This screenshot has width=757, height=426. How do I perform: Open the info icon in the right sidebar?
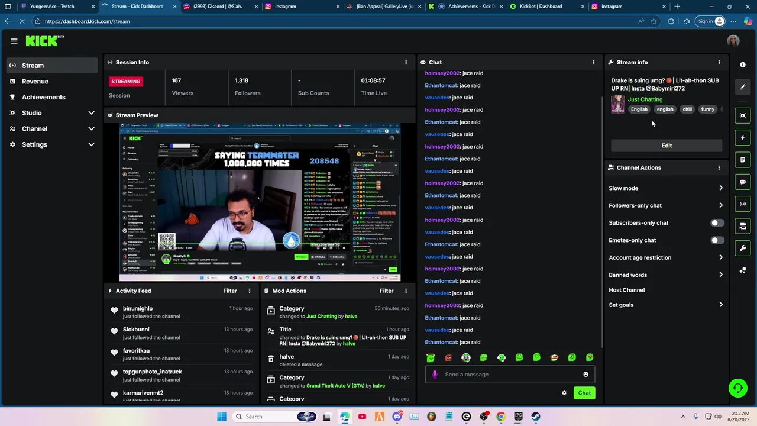743,64
